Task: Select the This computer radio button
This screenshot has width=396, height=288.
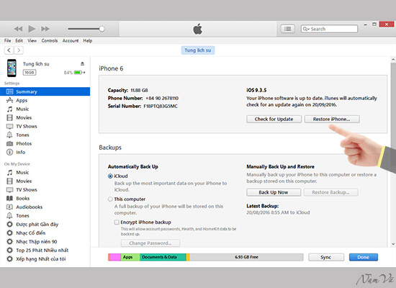Action: tap(110, 199)
